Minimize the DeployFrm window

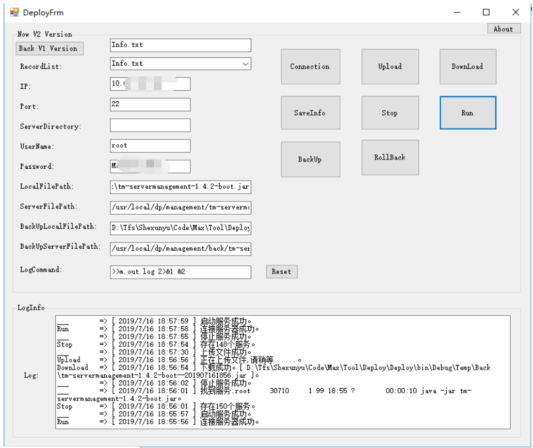(457, 12)
